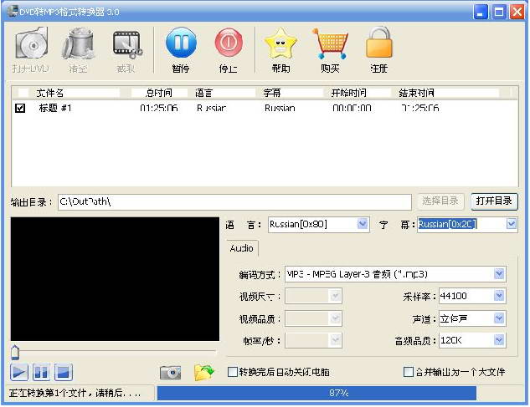Click the 文件名 column header
The image size is (530, 407).
50,93
